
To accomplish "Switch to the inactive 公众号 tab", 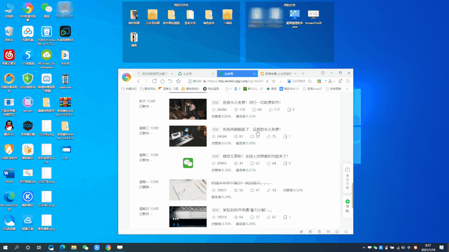I will point(196,74).
